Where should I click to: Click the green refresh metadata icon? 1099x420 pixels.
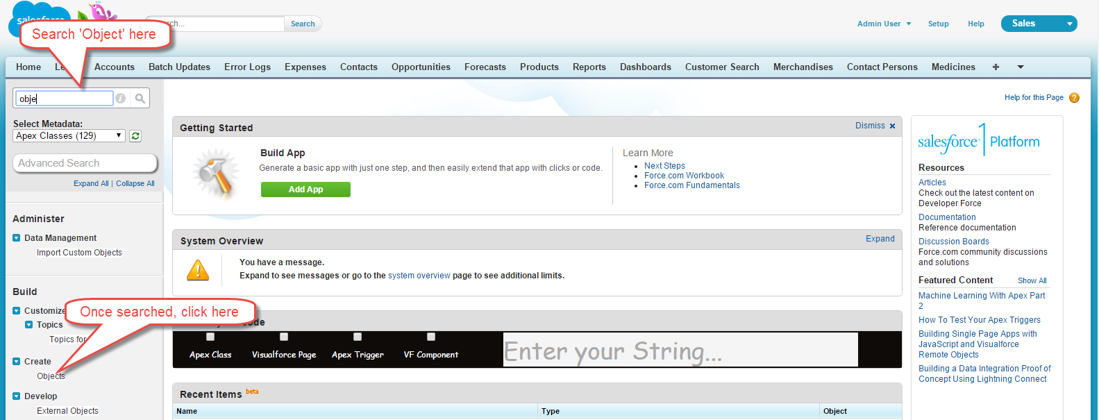click(x=135, y=136)
